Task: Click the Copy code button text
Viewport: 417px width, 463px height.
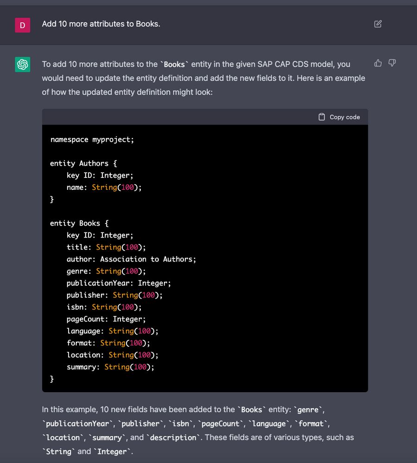Action: [344, 117]
